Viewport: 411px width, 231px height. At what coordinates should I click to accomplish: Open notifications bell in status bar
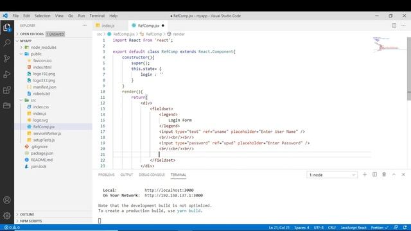(405, 227)
